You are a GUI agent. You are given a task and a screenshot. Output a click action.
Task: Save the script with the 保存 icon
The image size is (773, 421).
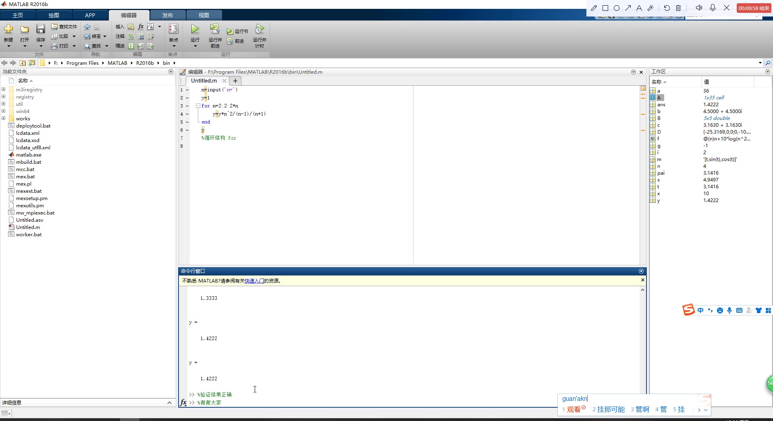[x=41, y=29]
